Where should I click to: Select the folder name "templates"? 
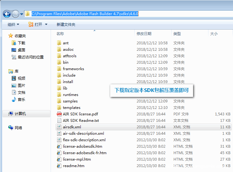(72, 107)
